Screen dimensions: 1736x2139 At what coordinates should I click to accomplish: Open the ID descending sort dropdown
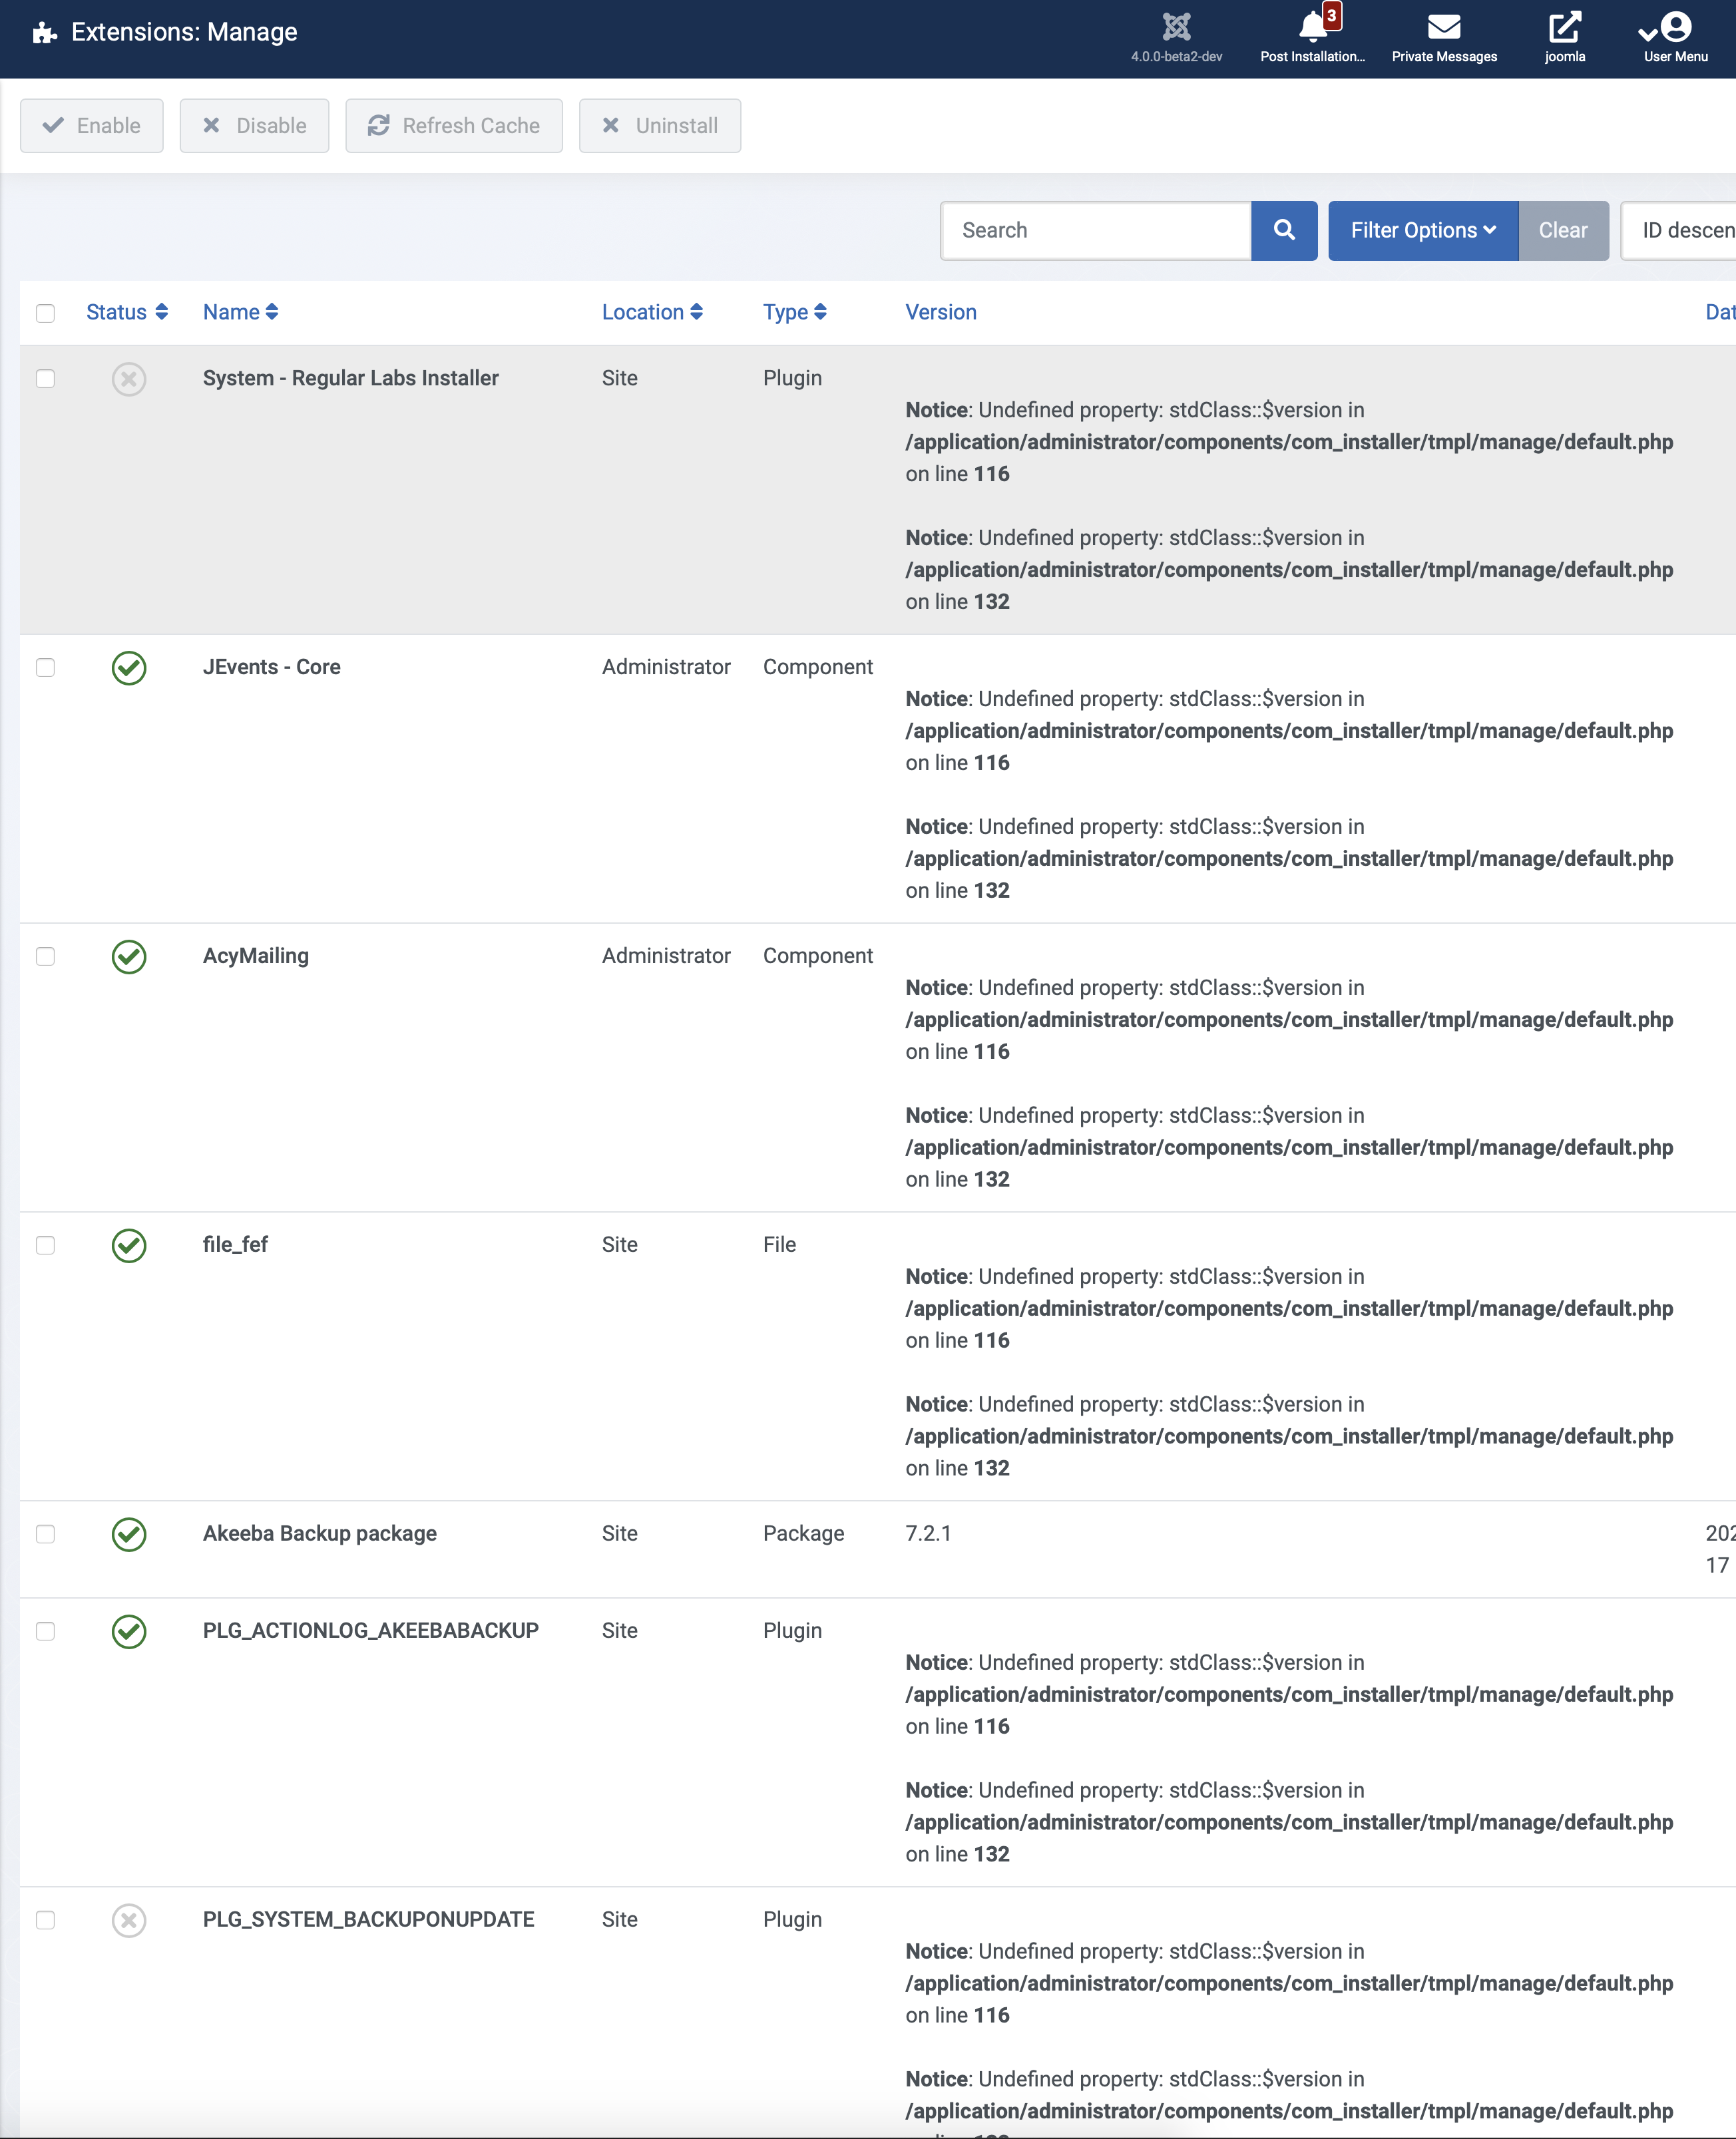click(1679, 230)
